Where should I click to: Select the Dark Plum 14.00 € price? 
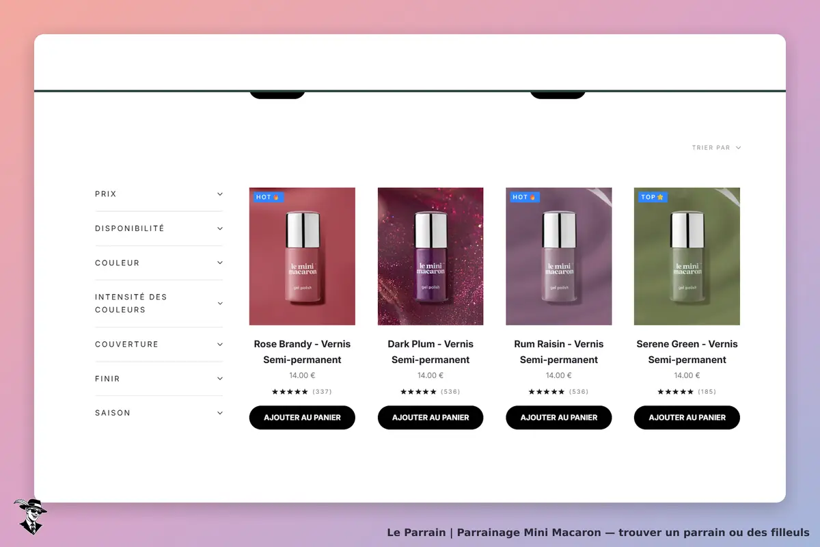click(x=430, y=375)
